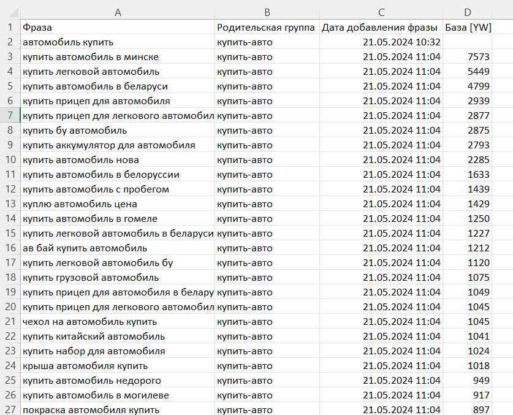Screen dimensions: 513x415
Task: Select cell 'купить автомобиль недорого'
Action: (118, 380)
